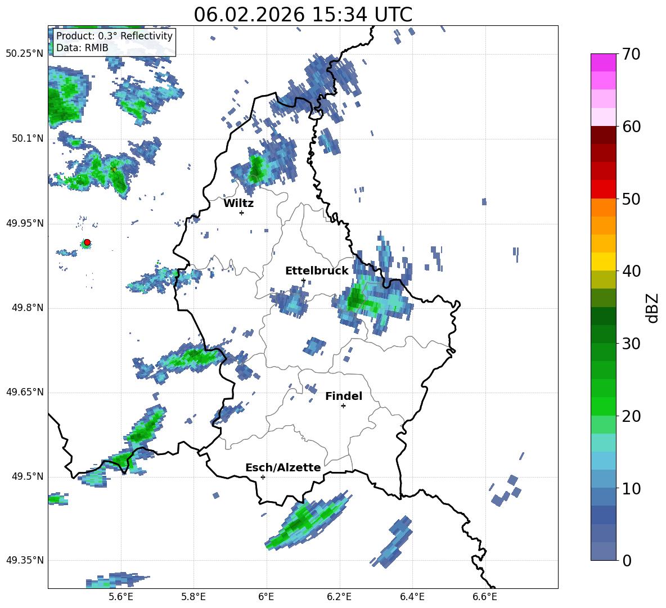Click the 49.35°N latitude label
Viewport: 666px width, 608px height.
(25, 560)
